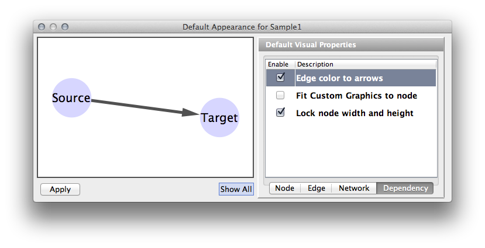Minimize the Default Appearance window
485x248 pixels.
[53, 27]
